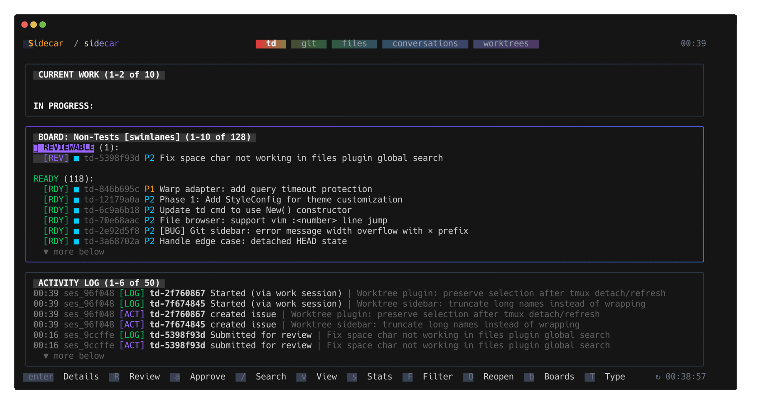Screen dimensions: 757x410
Task: Click the blue square icon on reviewable td-5398f93d
Action: (x=76, y=158)
